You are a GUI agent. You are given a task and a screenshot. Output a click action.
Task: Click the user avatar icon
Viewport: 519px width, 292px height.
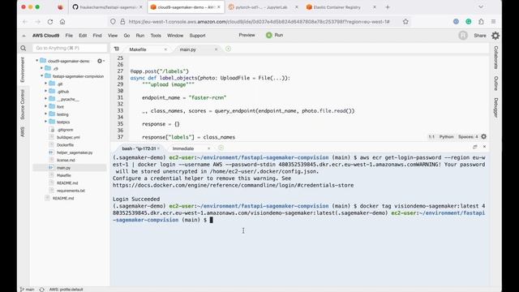click(x=463, y=36)
